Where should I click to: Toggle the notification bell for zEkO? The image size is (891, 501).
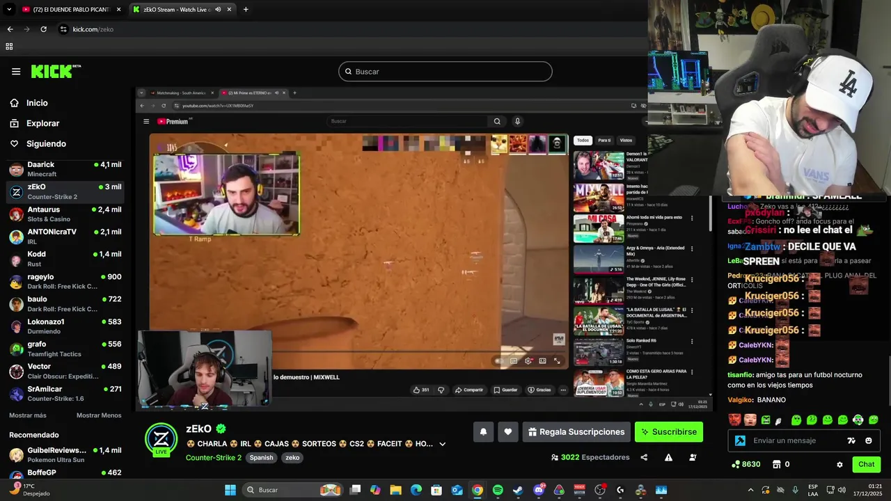point(483,432)
